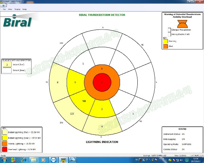This screenshot has height=163, width=204.
Task: Click the orange vicinity ring showing 6
Action: click(102, 69)
